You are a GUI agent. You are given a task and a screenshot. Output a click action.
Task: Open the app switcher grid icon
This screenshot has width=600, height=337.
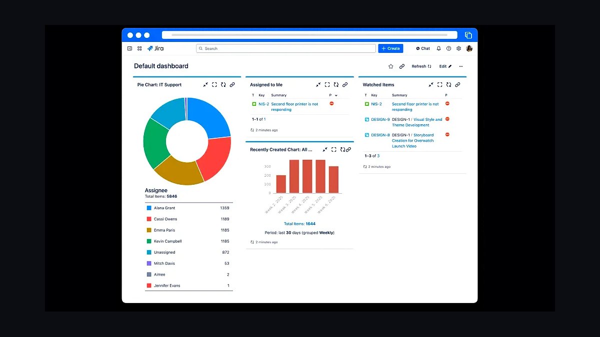click(x=139, y=48)
